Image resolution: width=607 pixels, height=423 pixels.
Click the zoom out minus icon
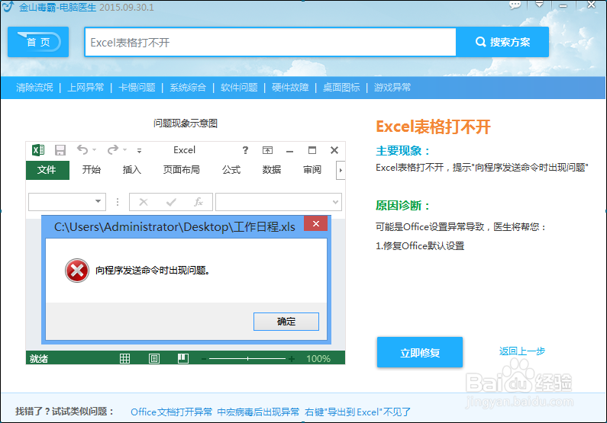click(x=204, y=359)
